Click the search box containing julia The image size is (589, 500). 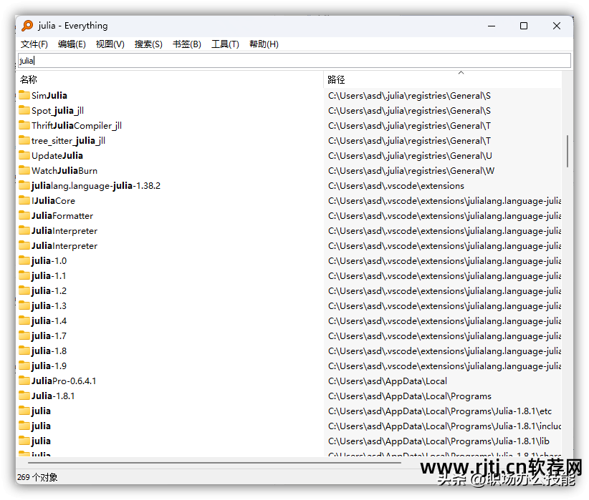pos(294,61)
